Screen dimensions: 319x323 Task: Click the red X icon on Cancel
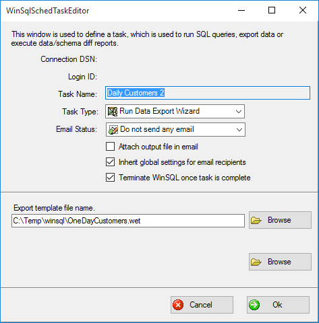178,305
